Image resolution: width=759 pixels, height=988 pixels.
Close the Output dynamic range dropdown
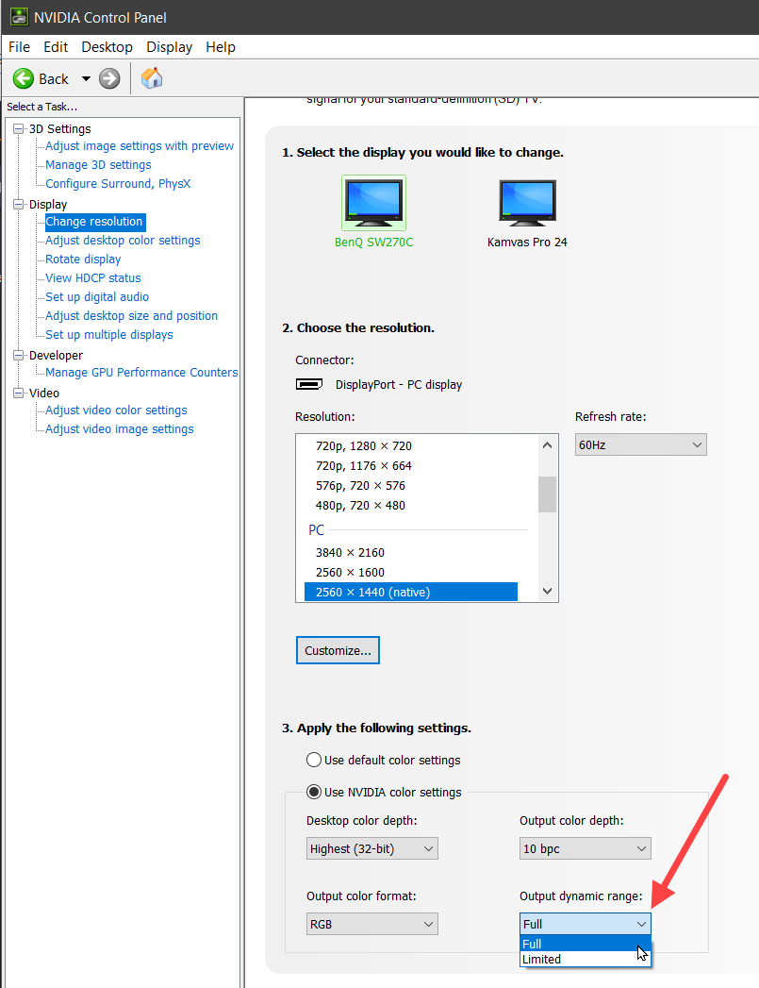[586, 925]
